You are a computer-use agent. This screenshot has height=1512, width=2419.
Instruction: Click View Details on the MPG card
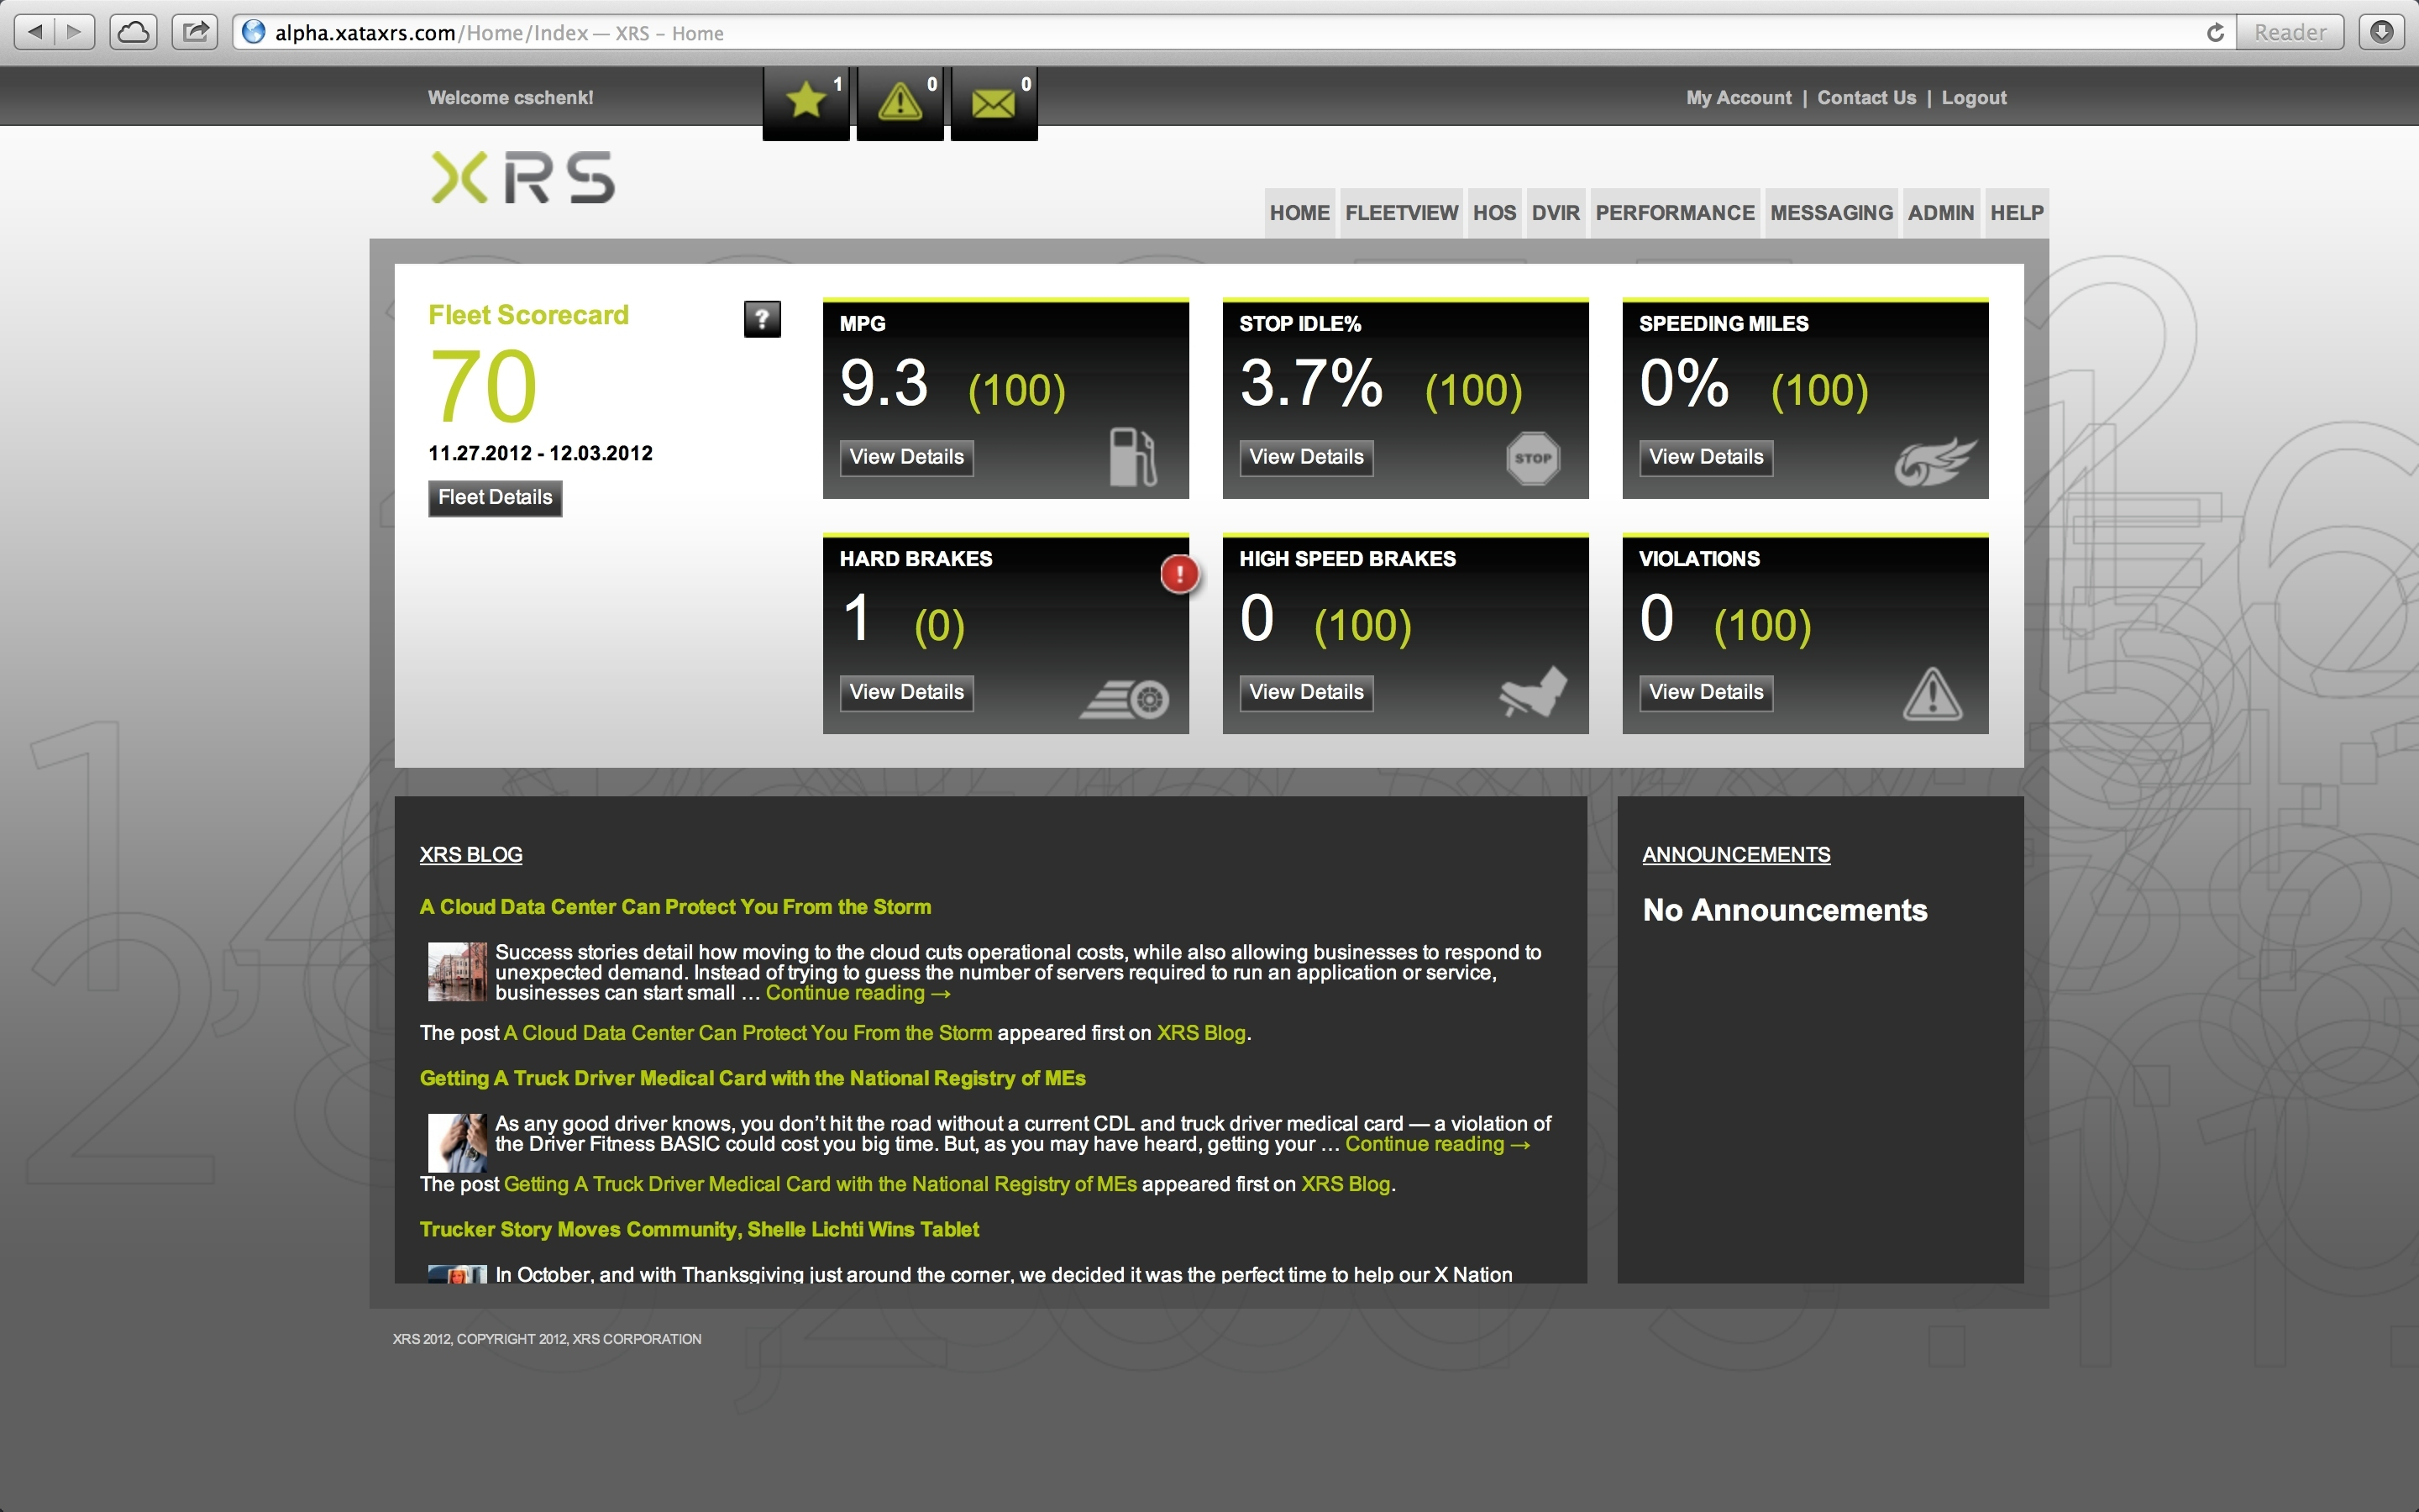tap(905, 457)
